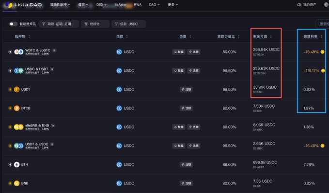Viewport: 329px width, 193px height.
Task: Expand the 流动性质押 navigation dropdown
Action: click(x=60, y=5)
